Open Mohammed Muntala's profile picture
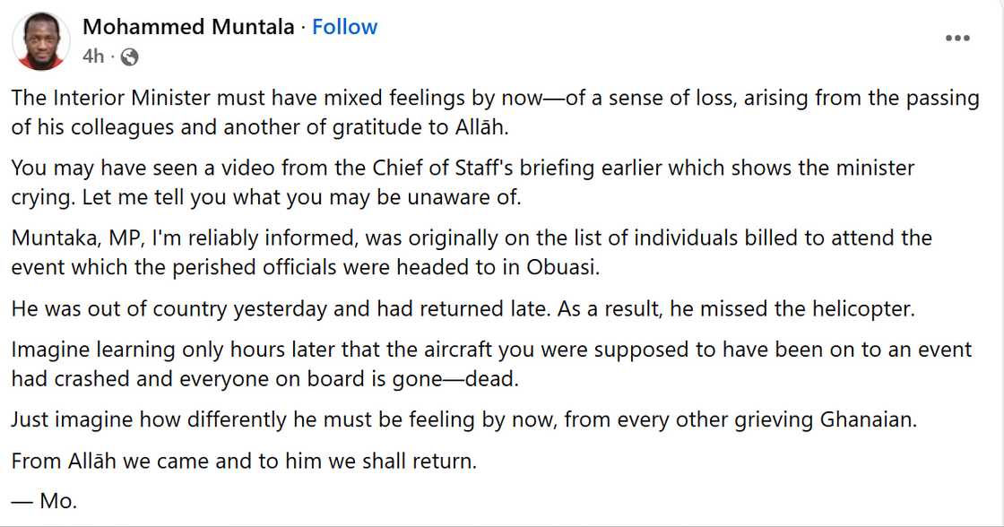1004x527 pixels. tap(42, 42)
